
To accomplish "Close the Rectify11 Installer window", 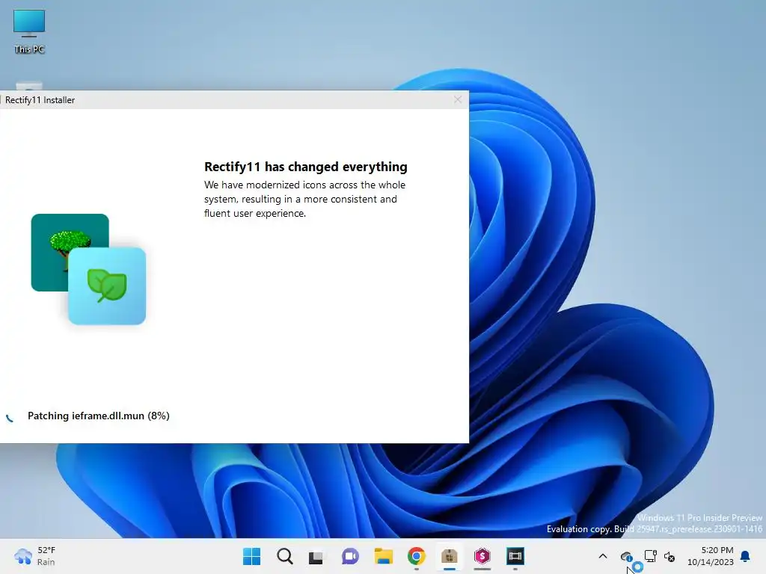I will (458, 99).
